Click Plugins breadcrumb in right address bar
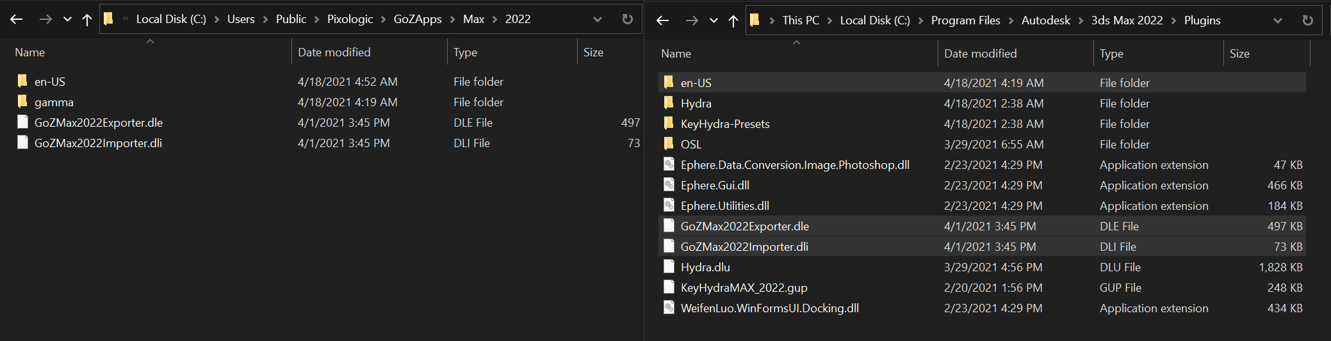The width and height of the screenshot is (1331, 341). [1202, 20]
